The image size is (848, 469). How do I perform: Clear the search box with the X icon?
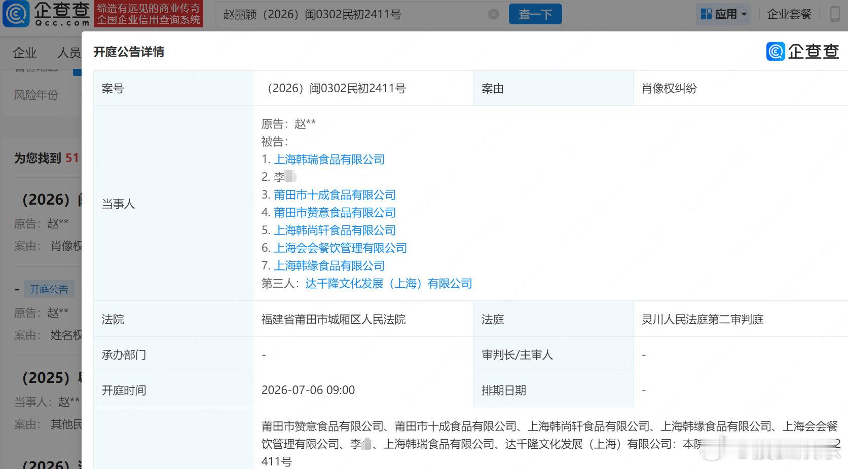[493, 14]
